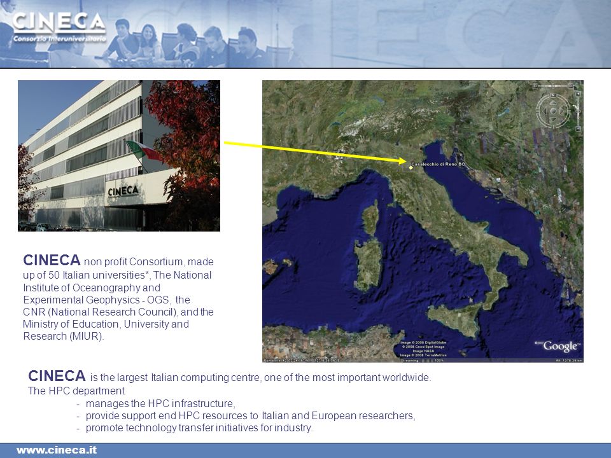Viewport: 611px width, 458px height.
Task: Pan the map left with navigation arrow
Action: coord(545,111)
